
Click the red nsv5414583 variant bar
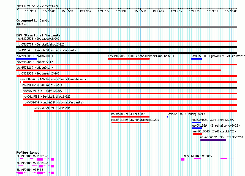tap(130, 99)
